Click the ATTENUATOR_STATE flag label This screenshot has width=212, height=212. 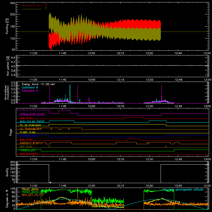32,115
